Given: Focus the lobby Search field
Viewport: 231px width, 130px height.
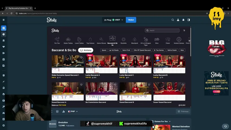Looking at the screenshot, I should 162,31.
